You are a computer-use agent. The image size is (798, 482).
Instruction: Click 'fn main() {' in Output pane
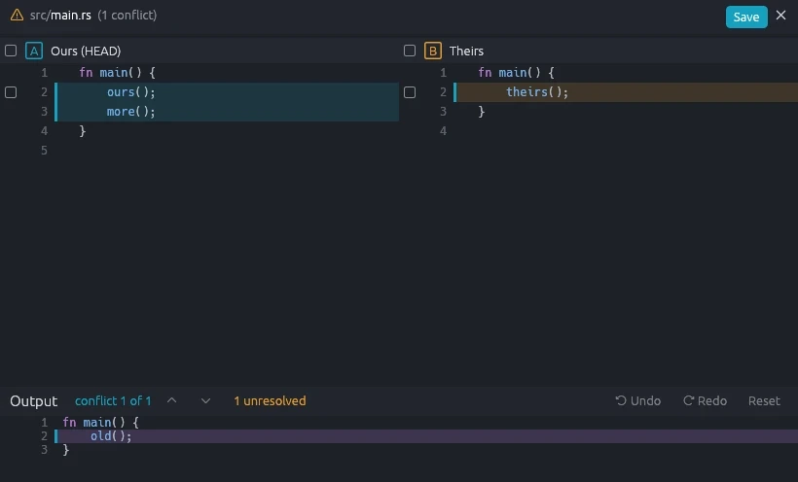(101, 422)
